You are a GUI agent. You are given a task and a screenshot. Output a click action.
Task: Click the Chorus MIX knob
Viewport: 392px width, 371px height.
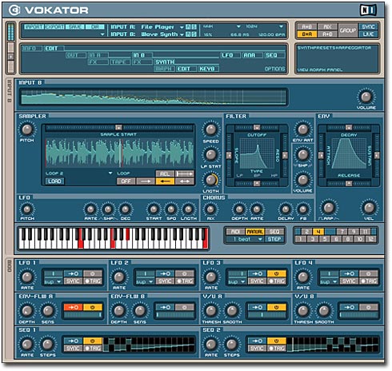(x=210, y=209)
